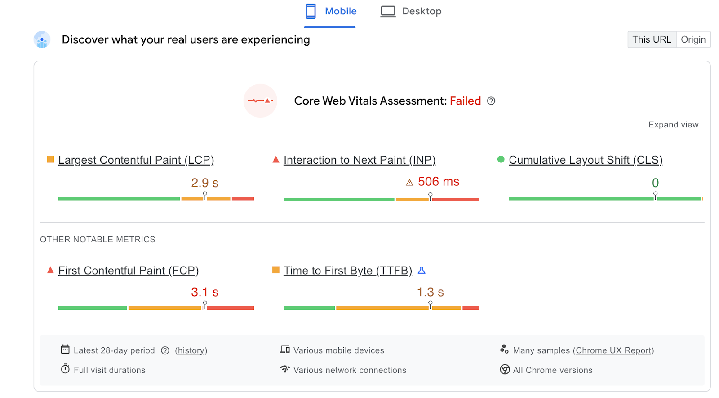Image resolution: width=719 pixels, height=398 pixels.
Task: Open the Largest Contentful Paint (LCP) link
Action: point(136,160)
